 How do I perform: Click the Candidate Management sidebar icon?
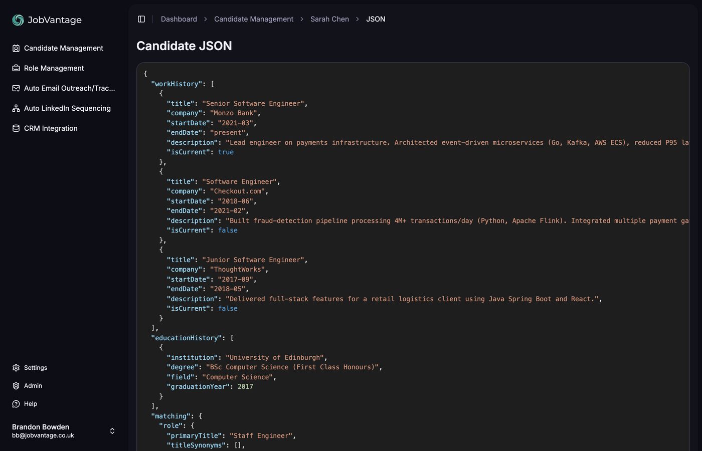click(x=16, y=48)
